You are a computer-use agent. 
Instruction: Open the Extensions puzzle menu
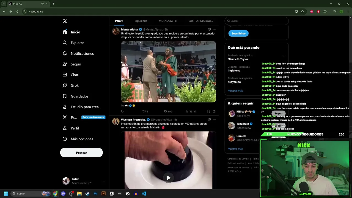(x=325, y=12)
